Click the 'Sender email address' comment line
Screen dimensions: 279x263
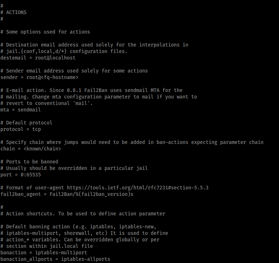74,71
